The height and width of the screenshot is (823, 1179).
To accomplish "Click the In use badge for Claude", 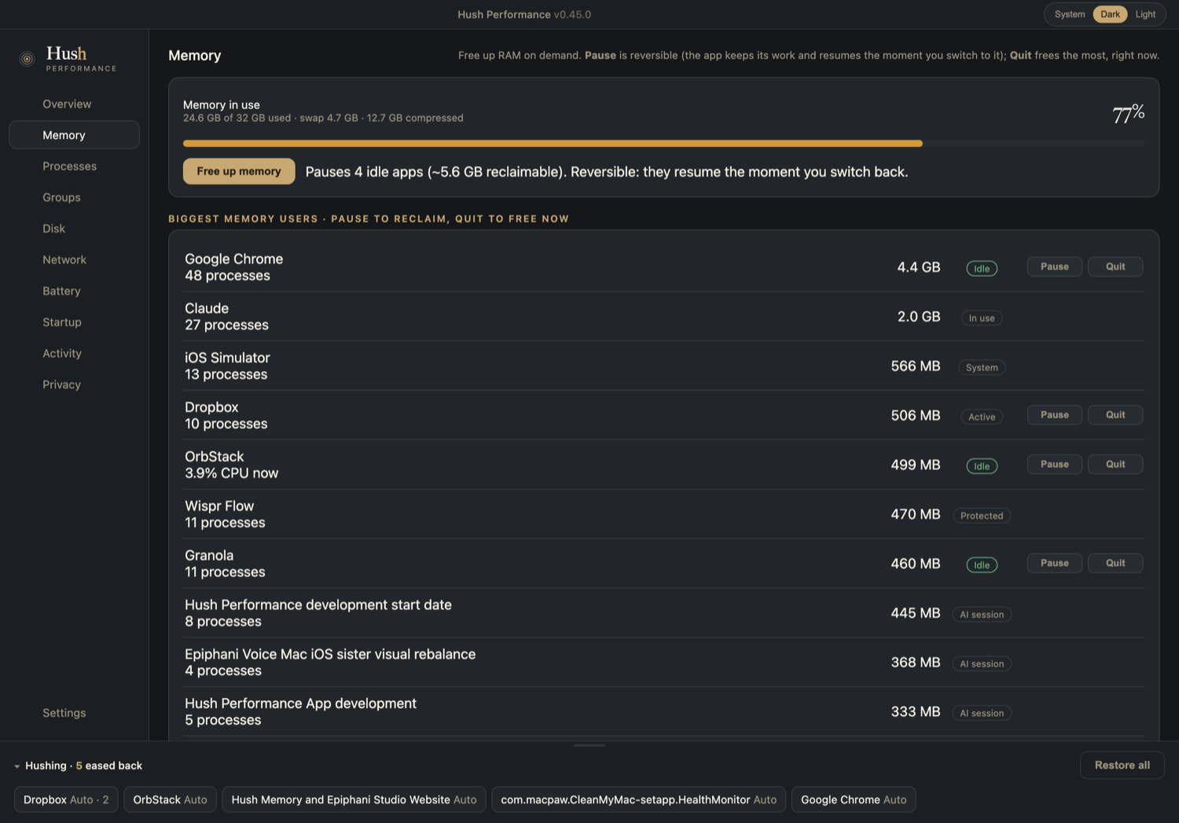I will tap(982, 318).
